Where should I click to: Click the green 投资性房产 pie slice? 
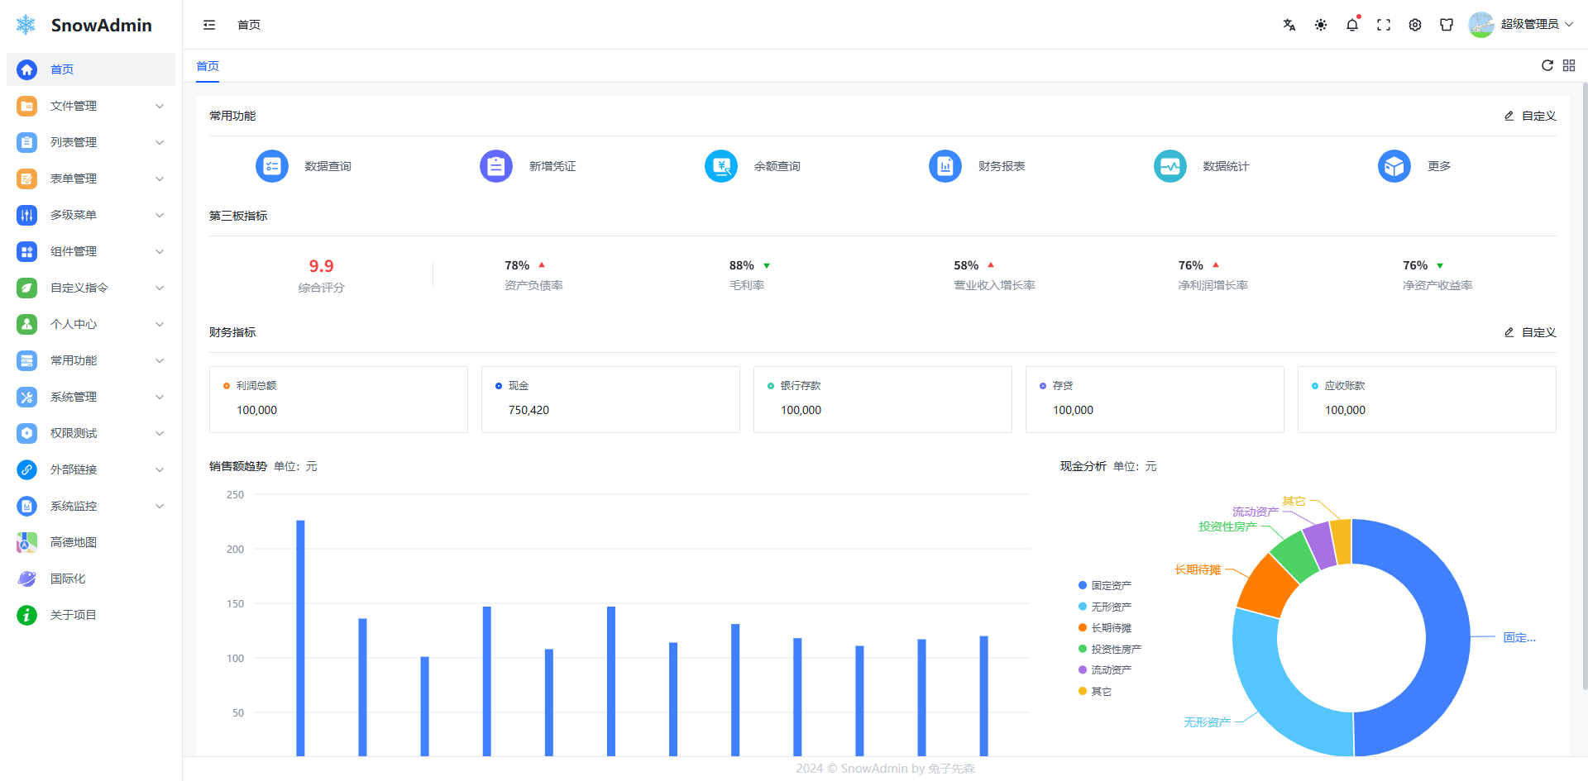point(1294,556)
